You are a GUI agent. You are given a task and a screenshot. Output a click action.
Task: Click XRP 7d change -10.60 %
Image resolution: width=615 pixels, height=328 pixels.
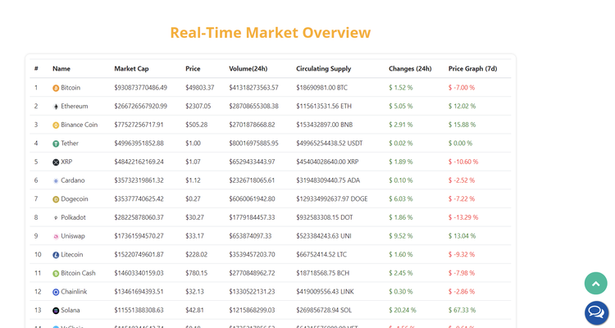(x=463, y=162)
